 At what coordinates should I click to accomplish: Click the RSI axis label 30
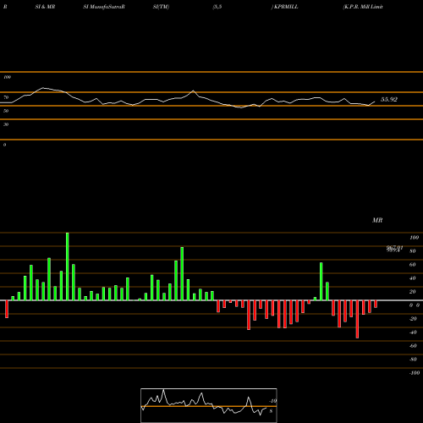pyautogui.click(x=6, y=124)
